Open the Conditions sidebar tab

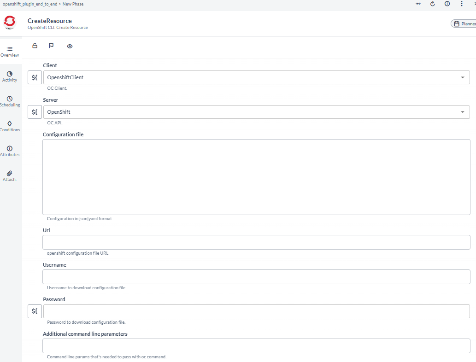pos(10,126)
